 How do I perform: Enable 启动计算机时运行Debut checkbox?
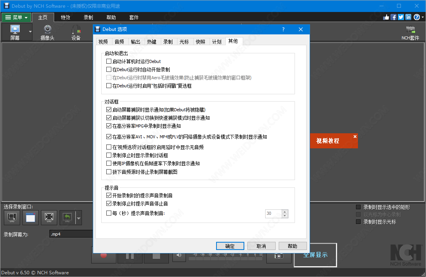tap(109, 61)
